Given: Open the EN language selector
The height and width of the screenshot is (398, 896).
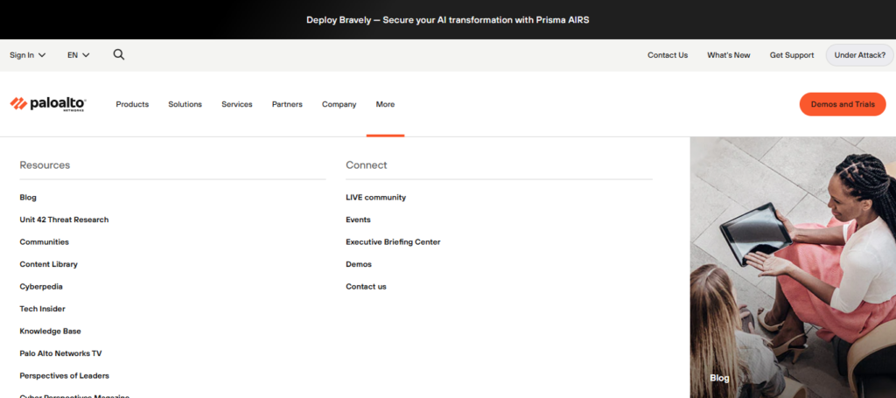Looking at the screenshot, I should [78, 55].
